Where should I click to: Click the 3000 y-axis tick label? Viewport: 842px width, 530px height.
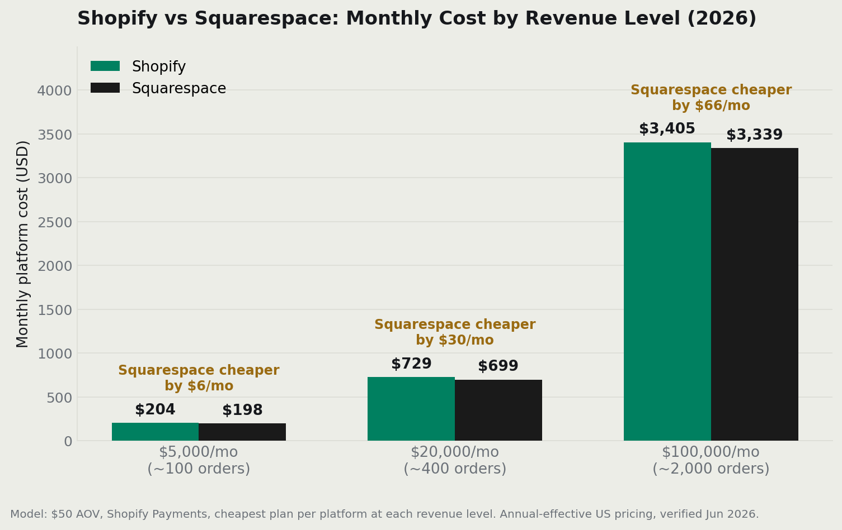tap(54, 178)
